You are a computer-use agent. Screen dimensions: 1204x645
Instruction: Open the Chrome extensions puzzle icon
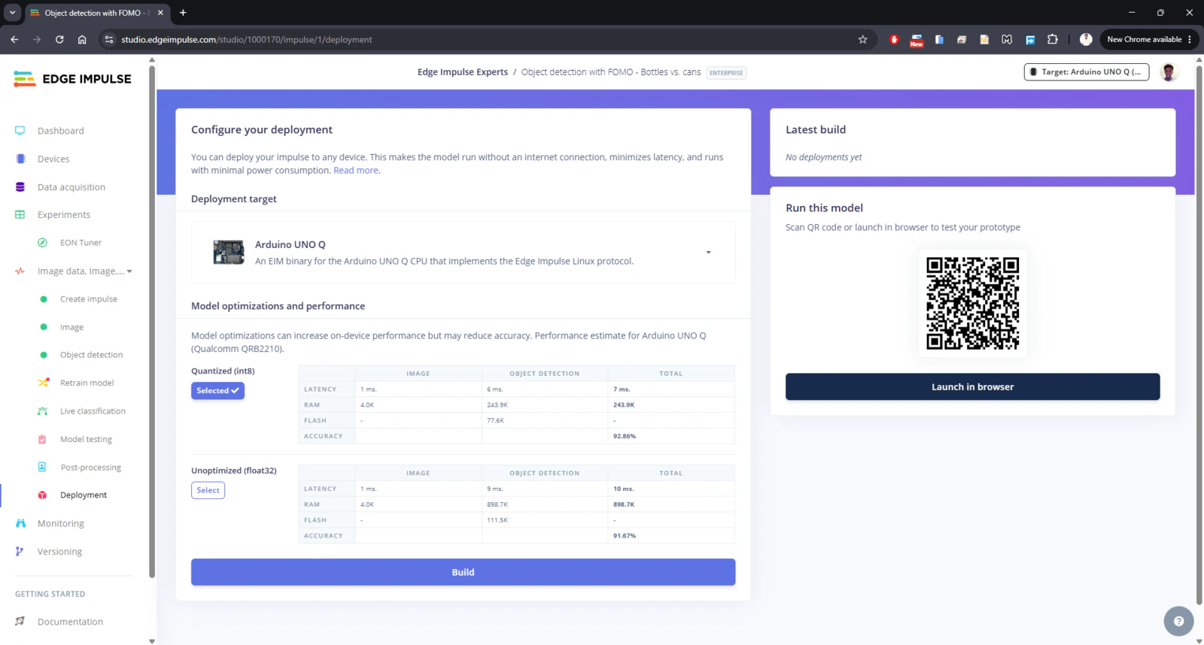click(1053, 40)
